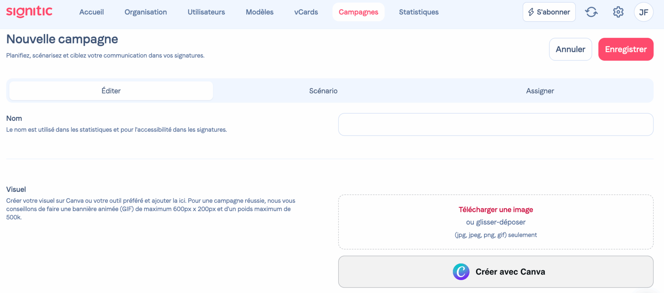The image size is (664, 293).
Task: Switch to the Éditer tab
Action: point(111,91)
